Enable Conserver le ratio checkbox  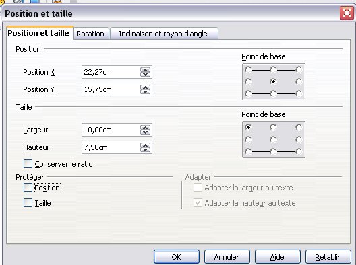point(28,163)
